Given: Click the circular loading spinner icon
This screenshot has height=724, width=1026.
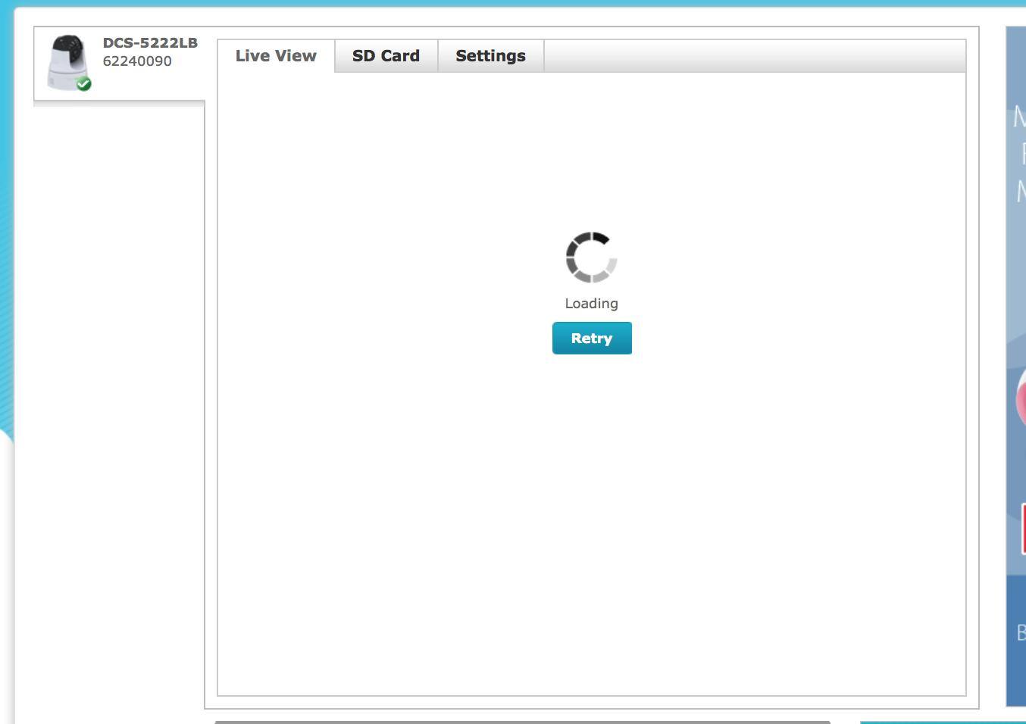Looking at the screenshot, I should pyautogui.click(x=591, y=257).
